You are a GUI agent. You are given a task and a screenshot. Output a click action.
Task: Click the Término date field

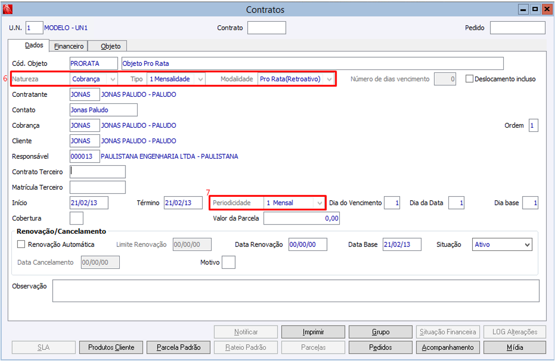pos(183,203)
